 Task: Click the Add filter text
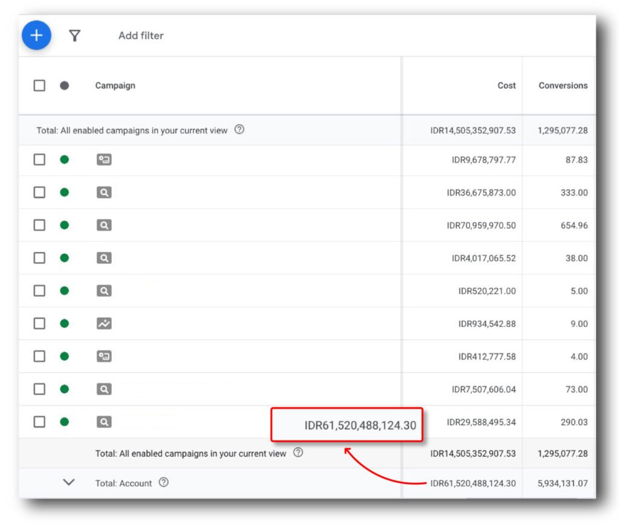[x=141, y=36]
